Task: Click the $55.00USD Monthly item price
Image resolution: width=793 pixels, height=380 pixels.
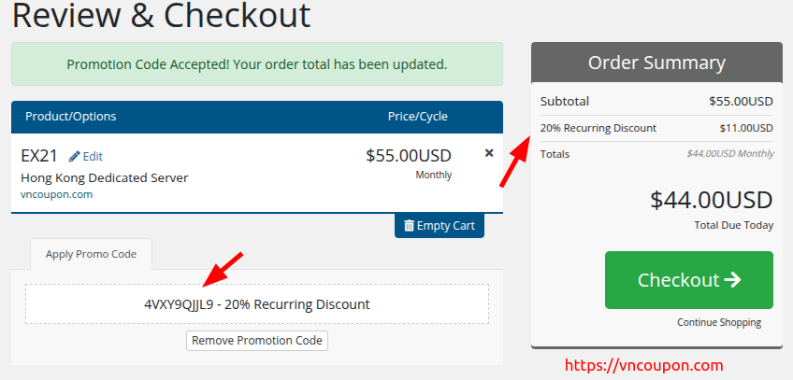Action: tap(408, 157)
